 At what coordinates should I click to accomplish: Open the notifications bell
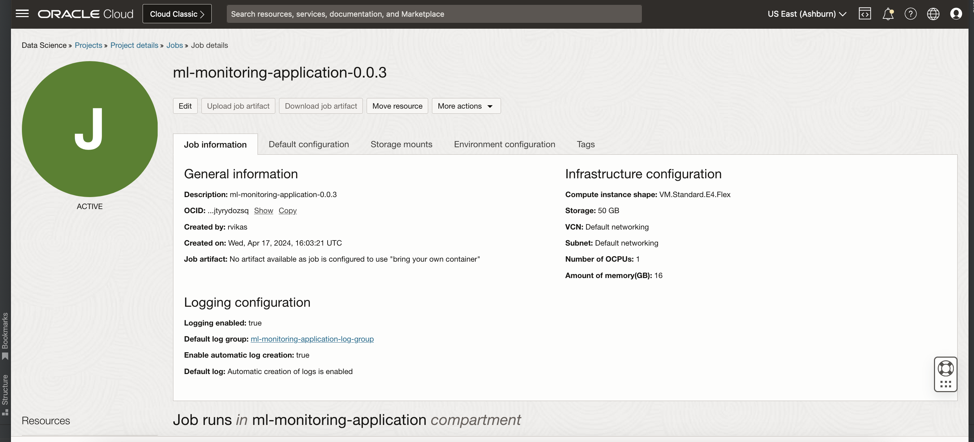point(888,14)
